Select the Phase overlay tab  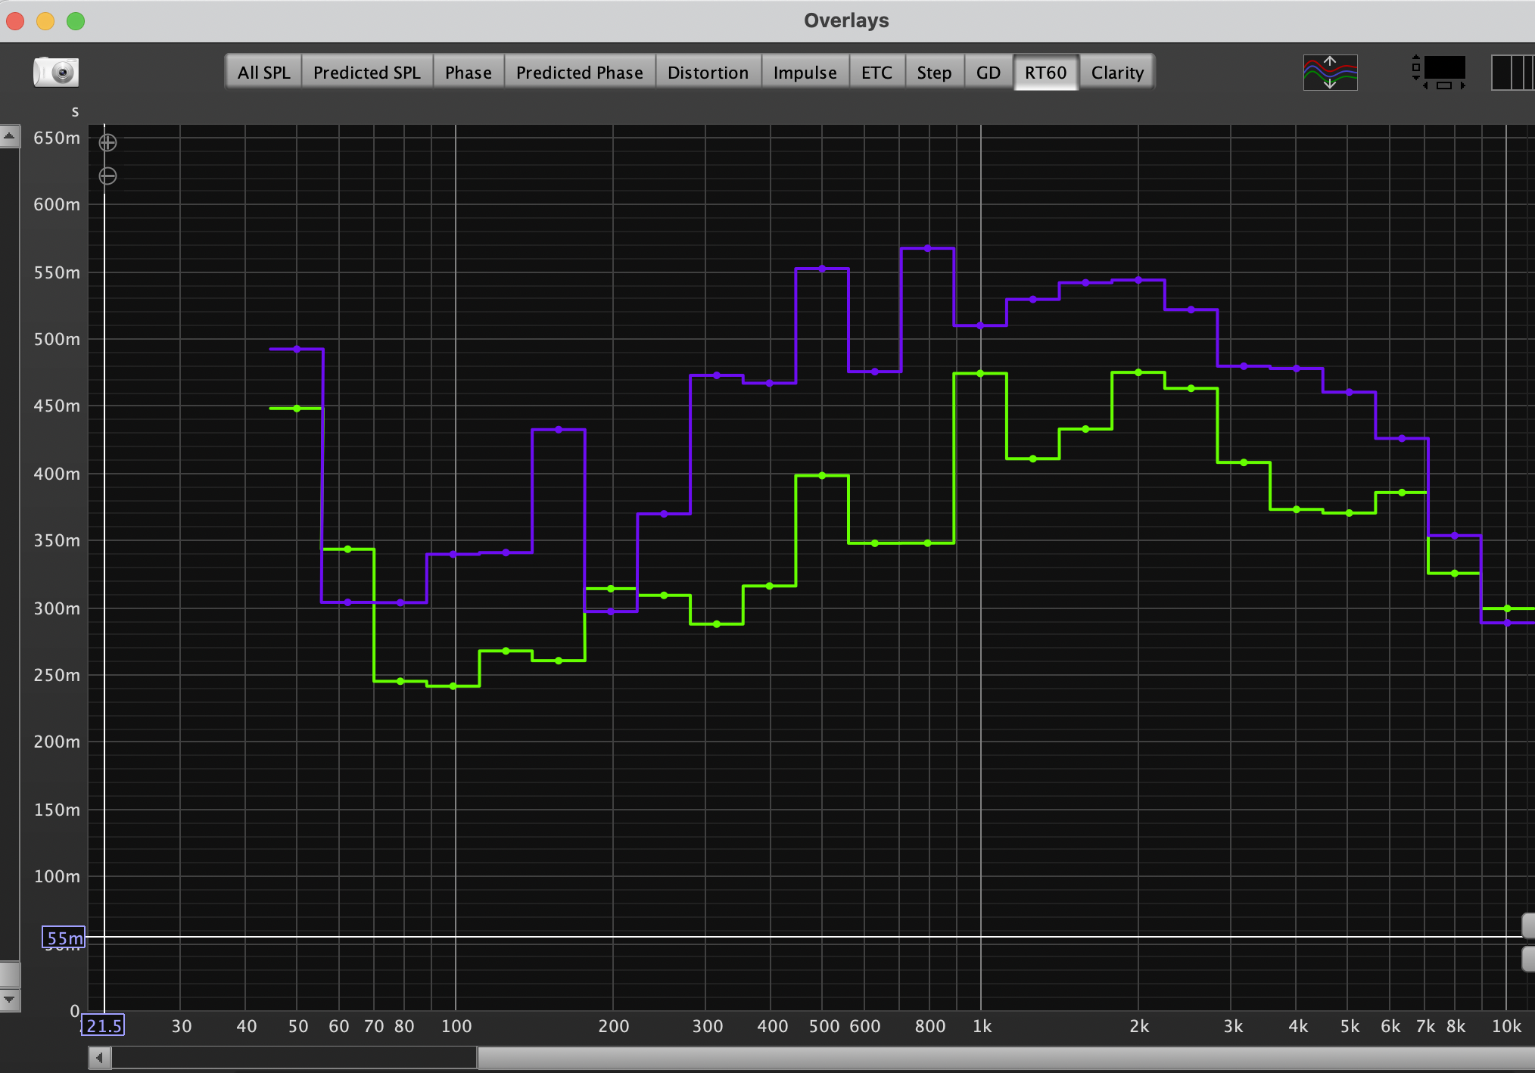pyautogui.click(x=468, y=73)
